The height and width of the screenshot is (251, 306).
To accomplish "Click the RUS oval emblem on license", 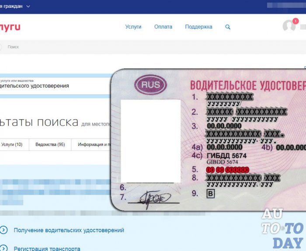I will coord(151,85).
